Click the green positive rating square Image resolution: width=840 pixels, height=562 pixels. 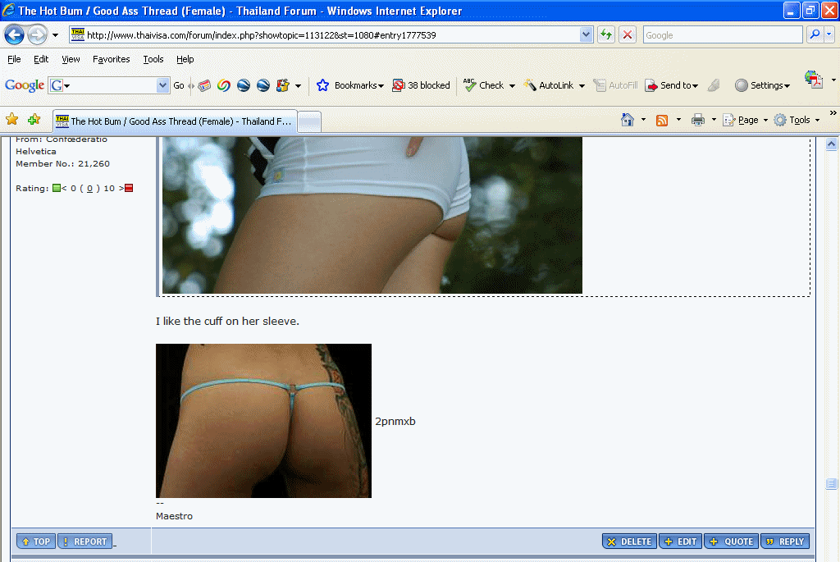pos(57,189)
